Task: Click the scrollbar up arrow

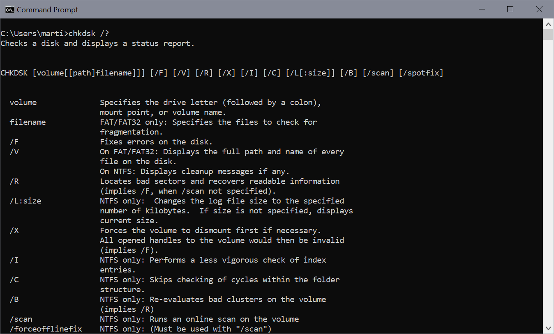Action: point(548,24)
